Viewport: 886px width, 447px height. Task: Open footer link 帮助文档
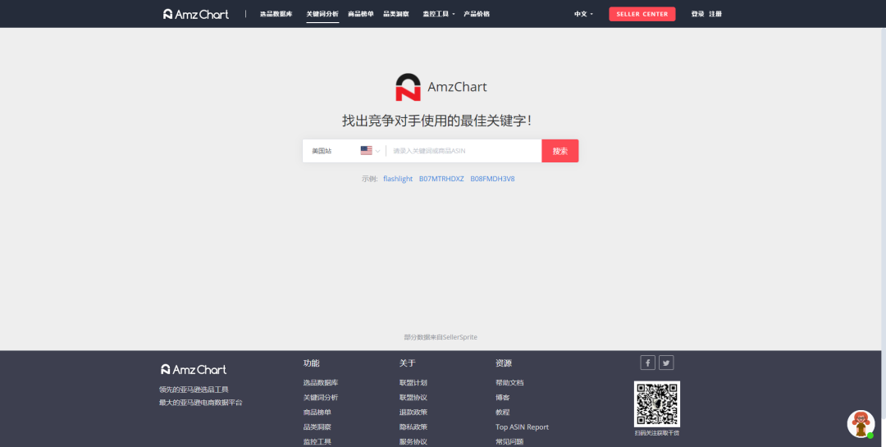[x=509, y=382]
